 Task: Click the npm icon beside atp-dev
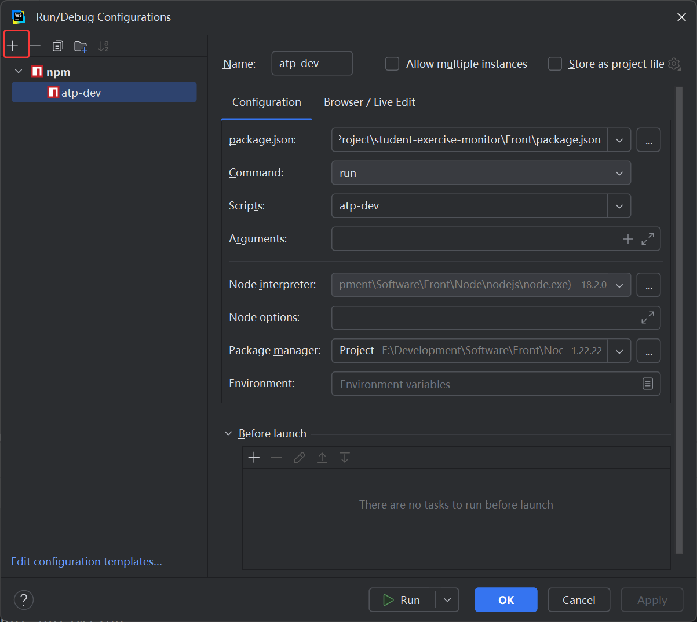click(x=53, y=93)
